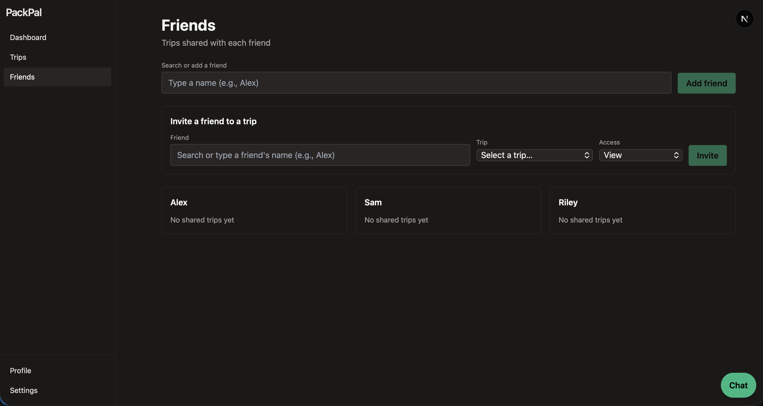The image size is (763, 406).
Task: Open the Profile page
Action: click(x=21, y=370)
